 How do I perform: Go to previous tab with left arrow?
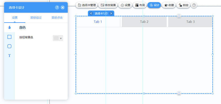pyautogui.click(x=91, y=13)
